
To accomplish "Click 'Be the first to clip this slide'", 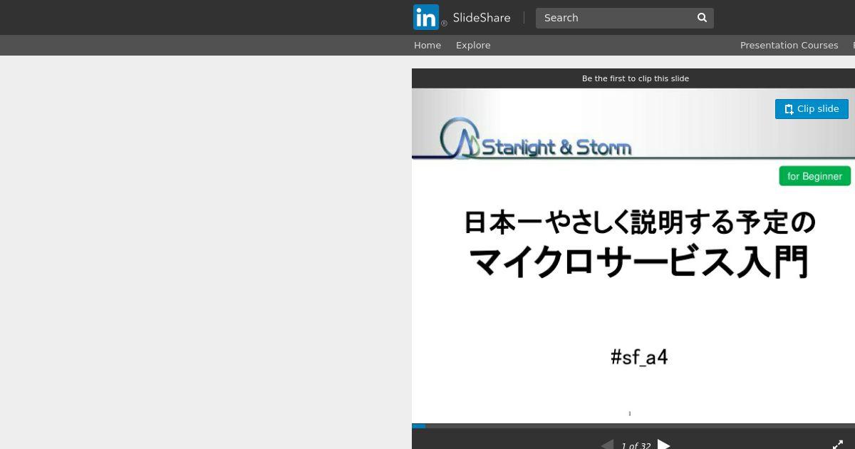I will coord(636,78).
